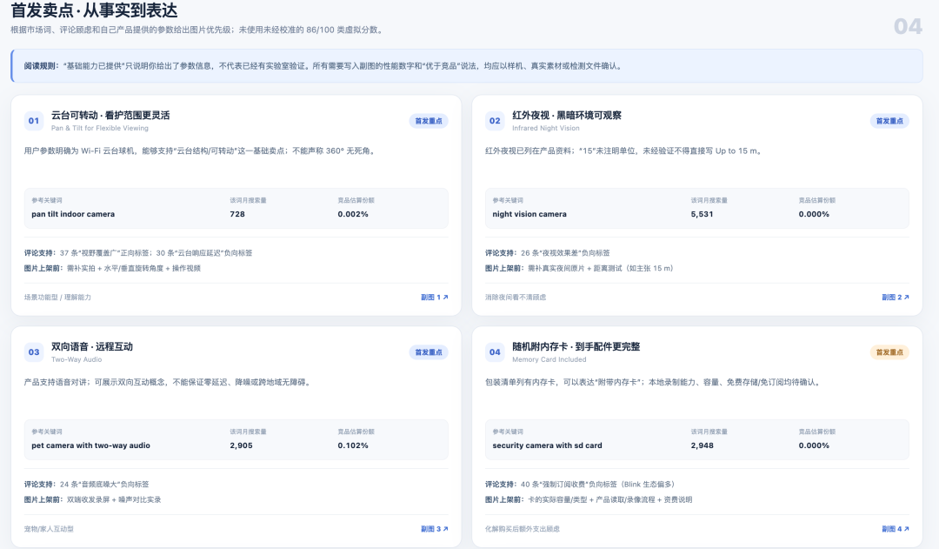Click subtitle 'Pan & Tilt for Flexible Viewing'
The image size is (939, 549).
[x=99, y=128]
